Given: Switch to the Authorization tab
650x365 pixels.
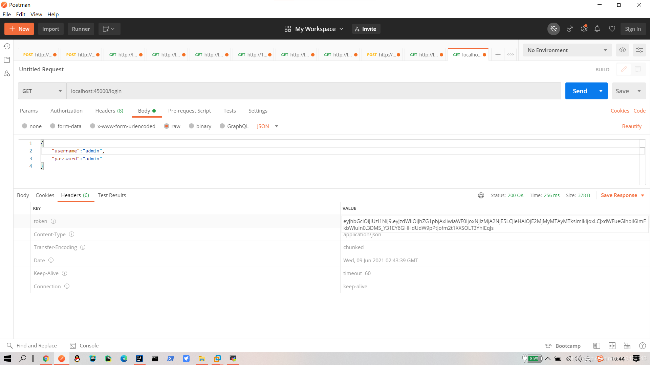Looking at the screenshot, I should coord(66,111).
